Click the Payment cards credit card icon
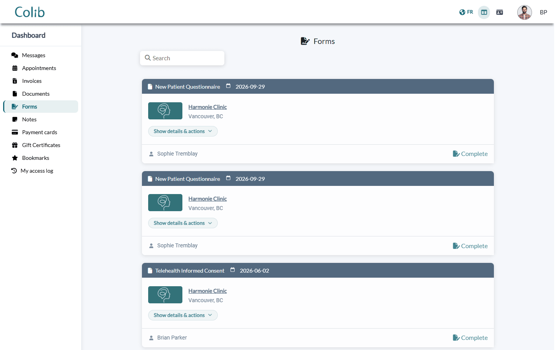The width and height of the screenshot is (560, 350). coord(15,132)
